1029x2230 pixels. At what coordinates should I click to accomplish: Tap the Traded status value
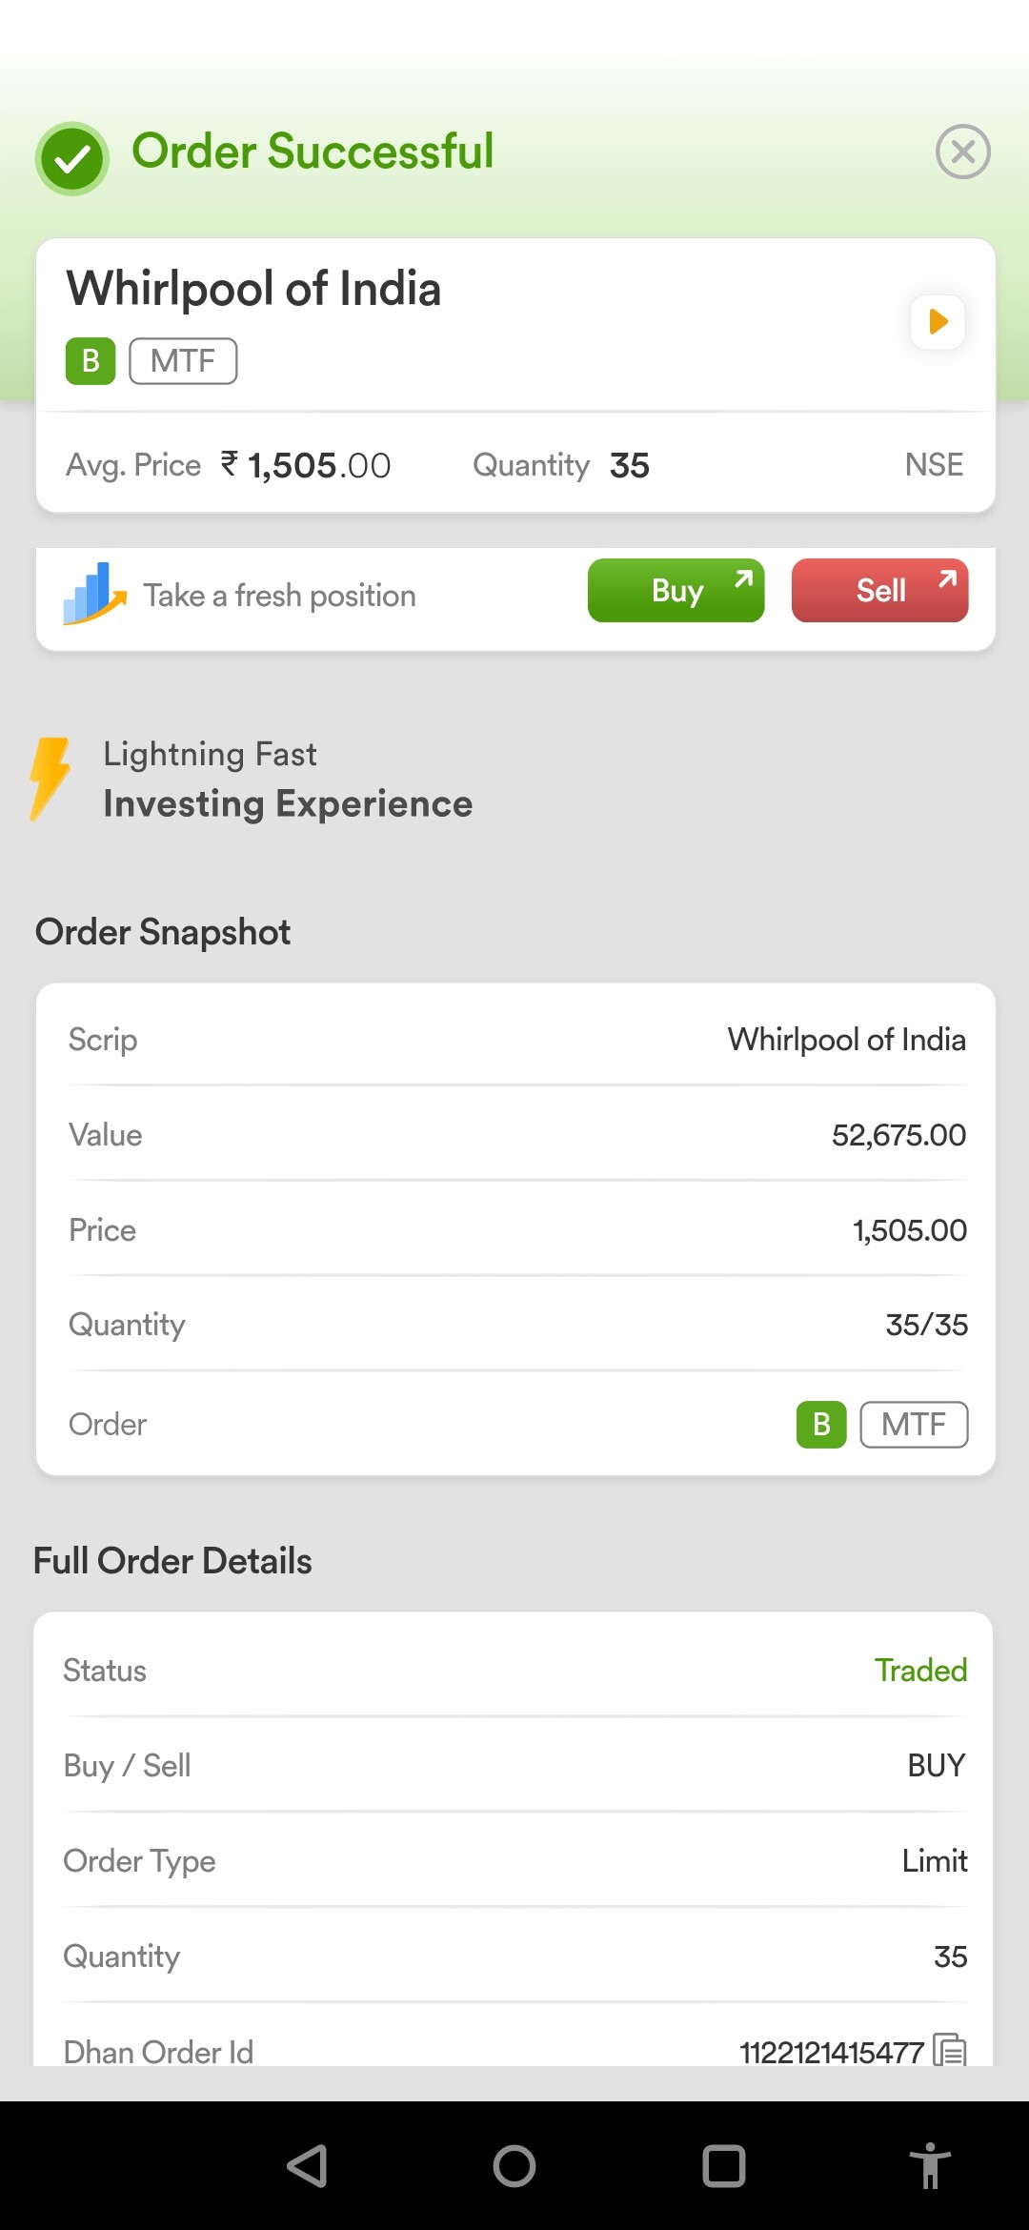pyautogui.click(x=920, y=1671)
